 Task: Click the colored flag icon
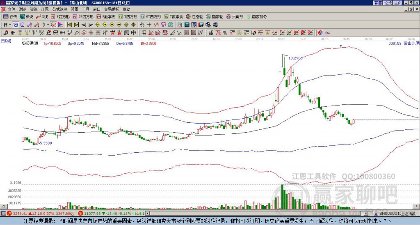(61, 25)
